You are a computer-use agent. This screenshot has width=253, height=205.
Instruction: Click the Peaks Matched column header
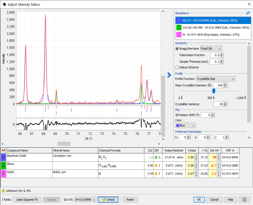click(x=174, y=150)
